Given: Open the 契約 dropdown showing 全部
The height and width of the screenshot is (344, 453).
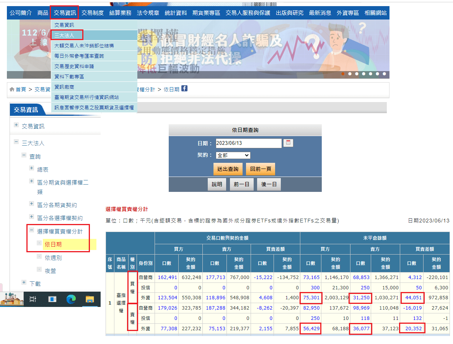Looking at the screenshot, I should [x=233, y=155].
